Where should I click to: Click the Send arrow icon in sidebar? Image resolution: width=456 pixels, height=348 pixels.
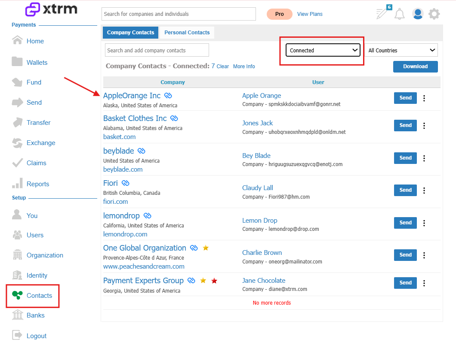pos(17,103)
